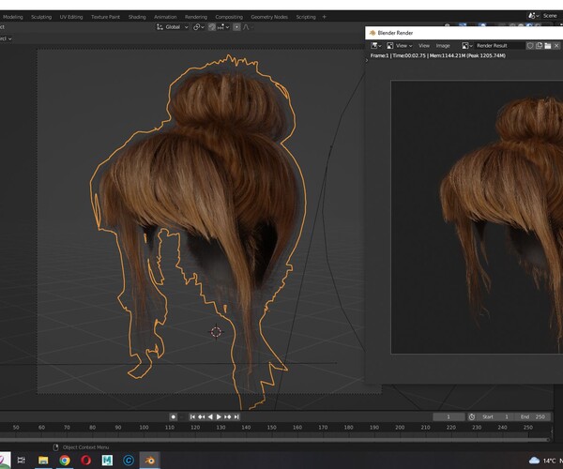563x469 pixels.
Task: Open the Global transform orientation dropdown
Action: click(x=173, y=27)
